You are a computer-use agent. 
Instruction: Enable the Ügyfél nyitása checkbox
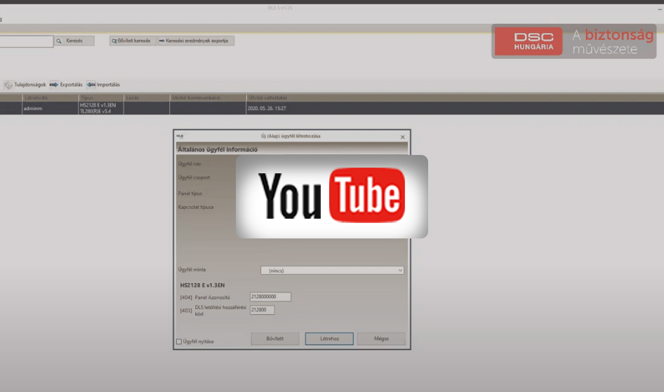[x=178, y=342]
